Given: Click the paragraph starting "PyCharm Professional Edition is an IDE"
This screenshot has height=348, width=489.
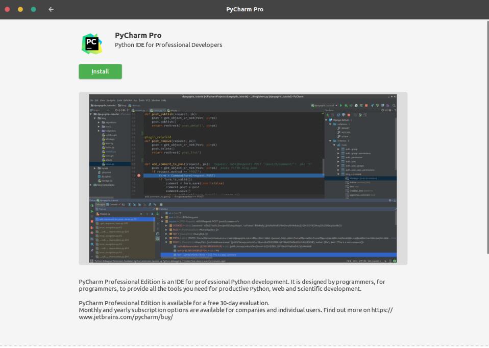Looking at the screenshot, I should (232, 285).
